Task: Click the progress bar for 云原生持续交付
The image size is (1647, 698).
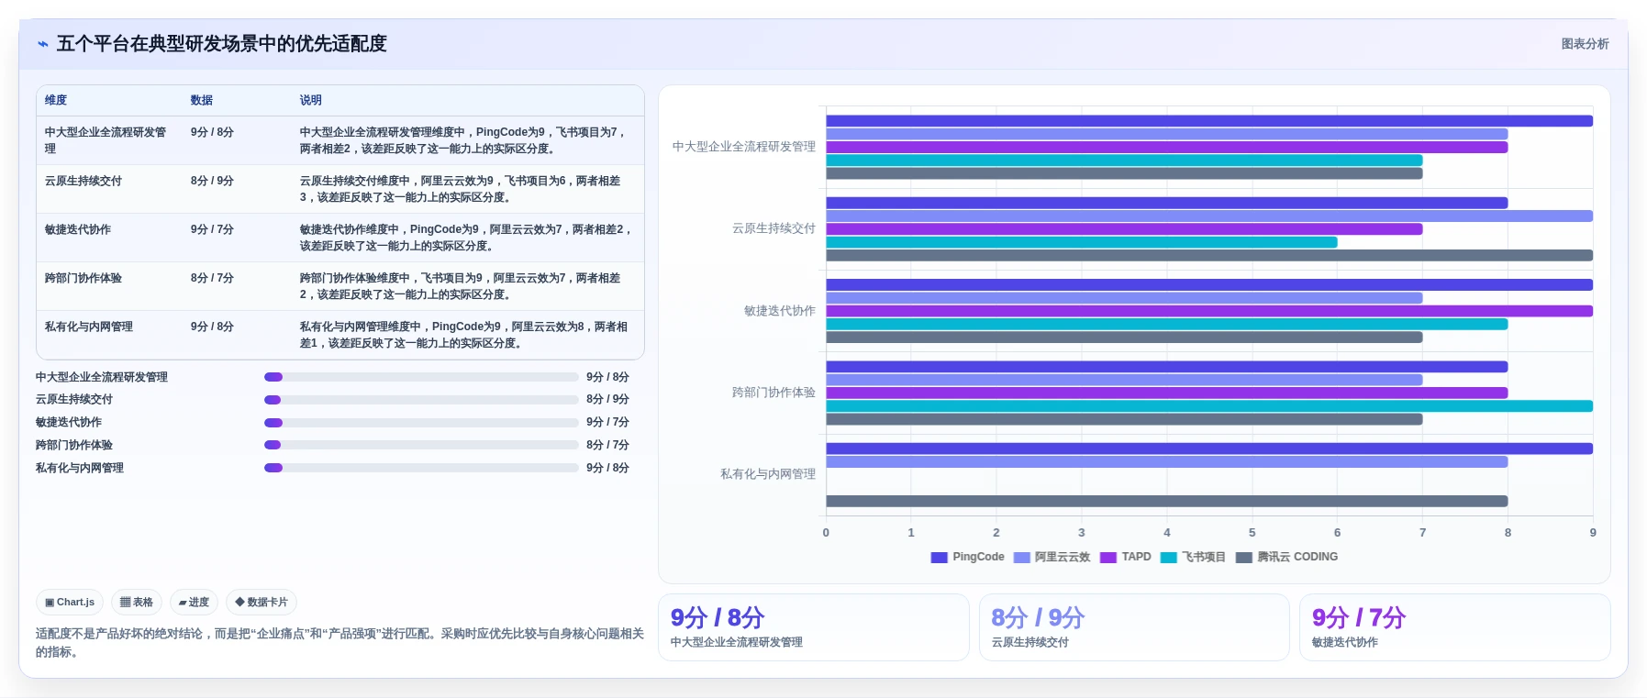Action: click(421, 400)
